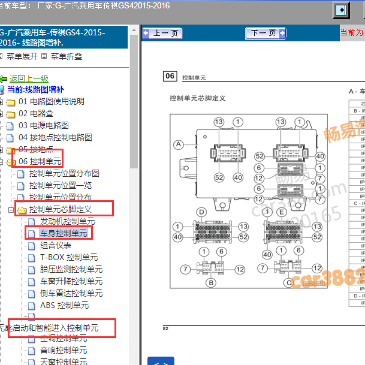This screenshot has height=365, width=365.
Task: Click the document icon beside 发动机控制单元
Action: (x=31, y=222)
